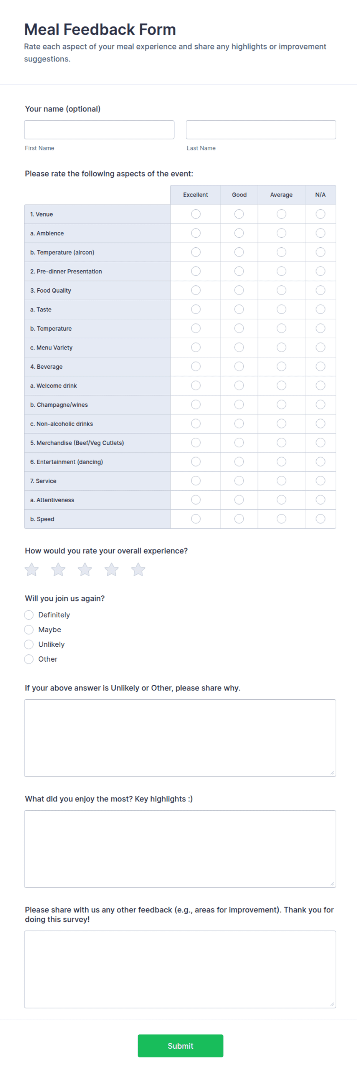Choose Definitely for joining again
This screenshot has width=357, height=1076.
[29, 615]
